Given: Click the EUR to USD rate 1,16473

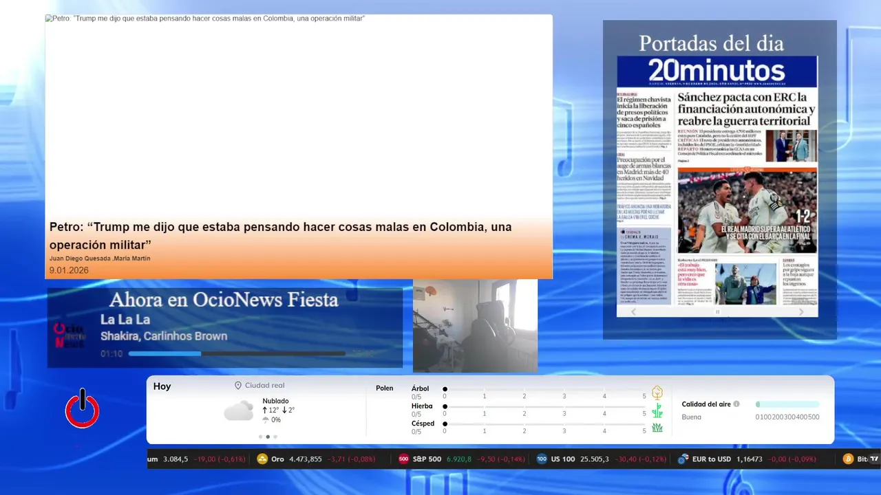Looking at the screenshot, I should click(750, 459).
